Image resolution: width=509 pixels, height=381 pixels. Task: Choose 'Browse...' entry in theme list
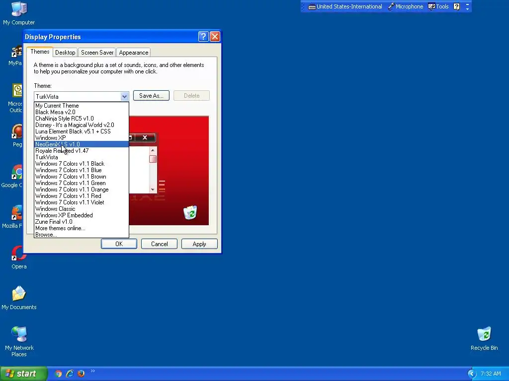pos(82,235)
